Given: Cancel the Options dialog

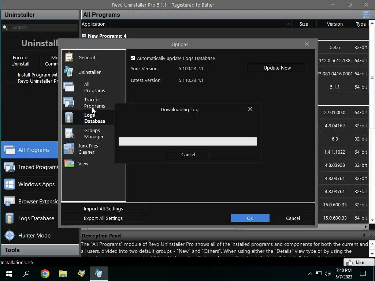Looking at the screenshot, I should [x=293, y=218].
